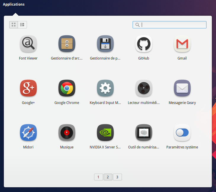This screenshot has height=192, width=216.
Task: Click the application search field
Action: click(170, 25)
